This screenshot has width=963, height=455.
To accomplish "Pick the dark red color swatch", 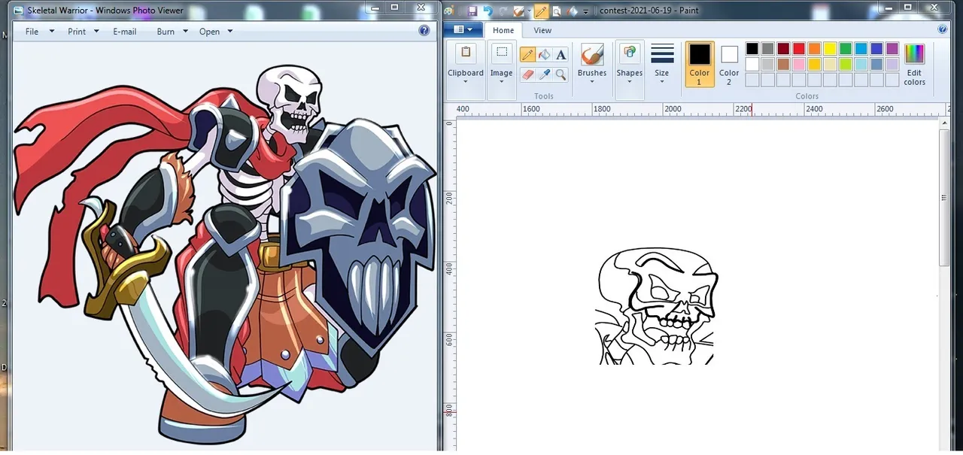I will click(783, 48).
